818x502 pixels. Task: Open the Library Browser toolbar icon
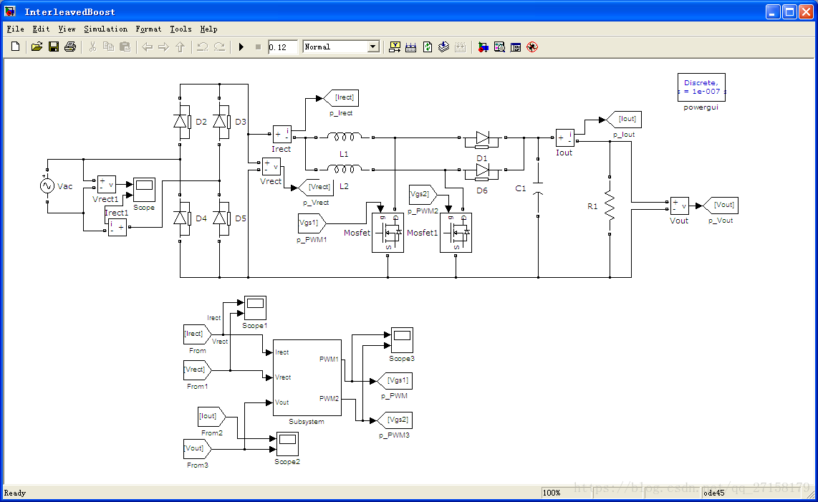pos(483,47)
